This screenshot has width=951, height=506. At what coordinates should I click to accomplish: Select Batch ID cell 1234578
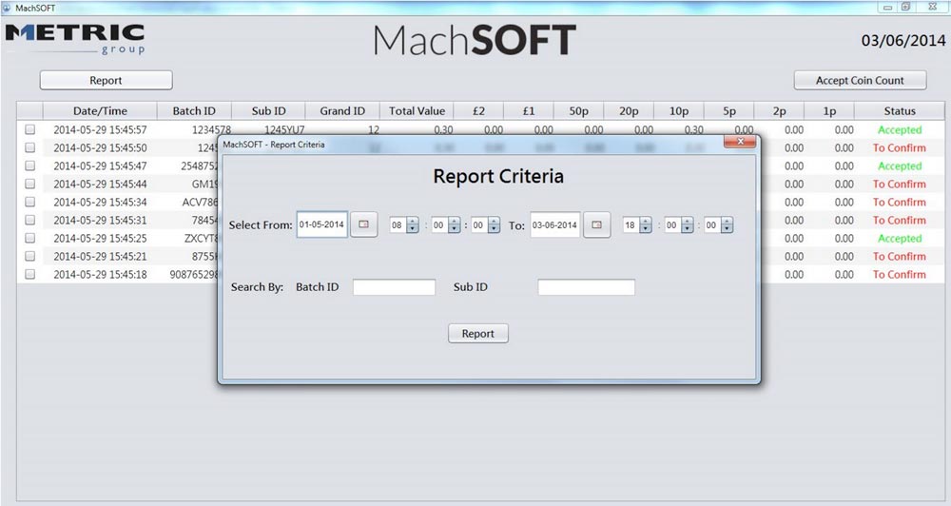coord(211,130)
